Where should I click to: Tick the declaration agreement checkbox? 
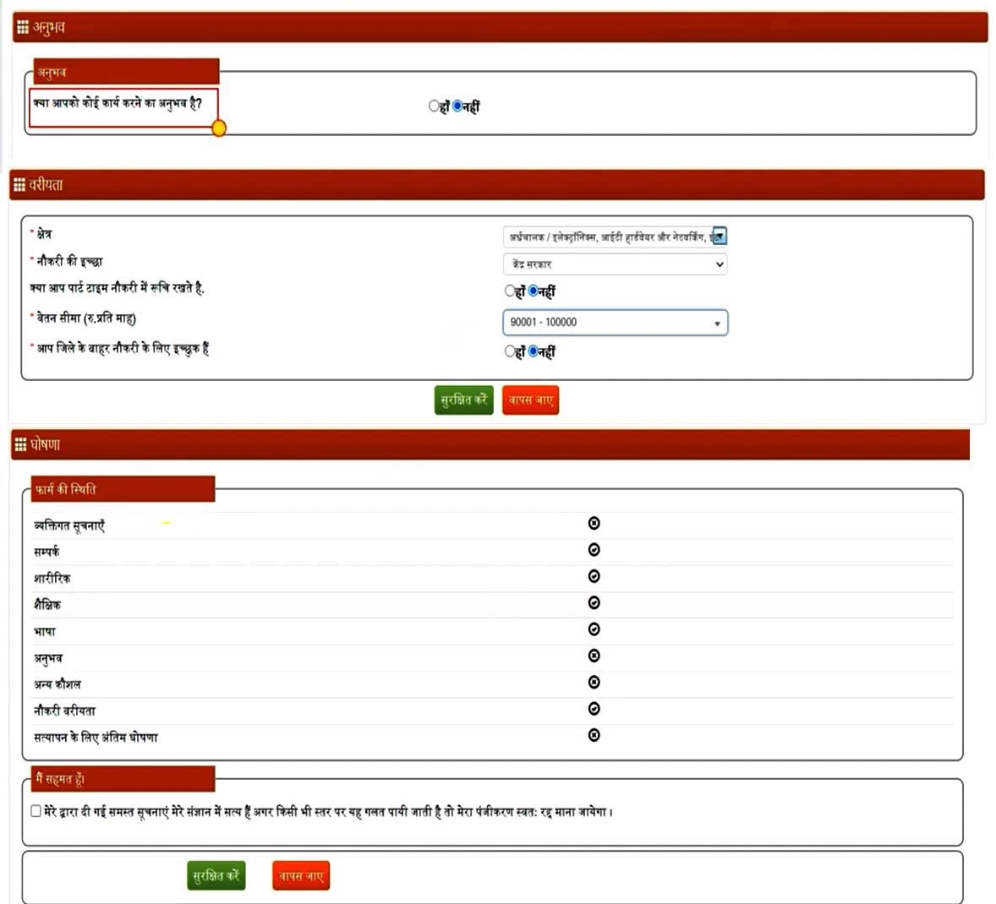click(36, 811)
